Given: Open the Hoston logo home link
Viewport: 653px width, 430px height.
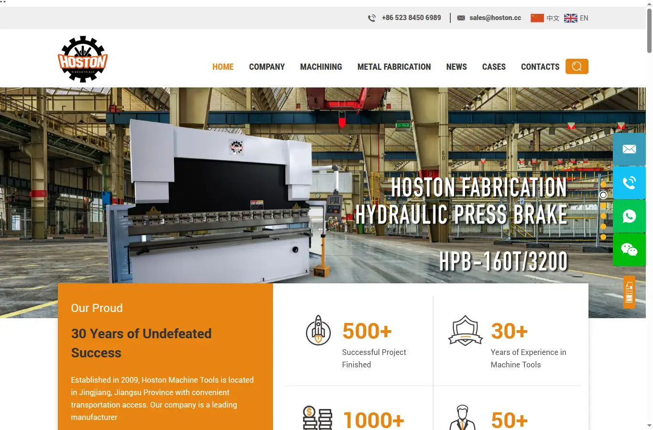Looking at the screenshot, I should pyautogui.click(x=83, y=59).
